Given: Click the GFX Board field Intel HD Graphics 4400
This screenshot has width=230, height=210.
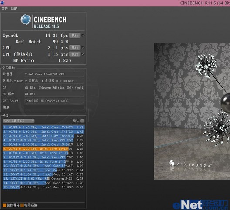Looking at the screenshot, I should point(54,101).
